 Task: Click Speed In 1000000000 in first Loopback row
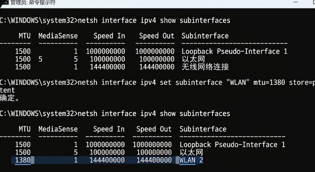click(x=105, y=51)
